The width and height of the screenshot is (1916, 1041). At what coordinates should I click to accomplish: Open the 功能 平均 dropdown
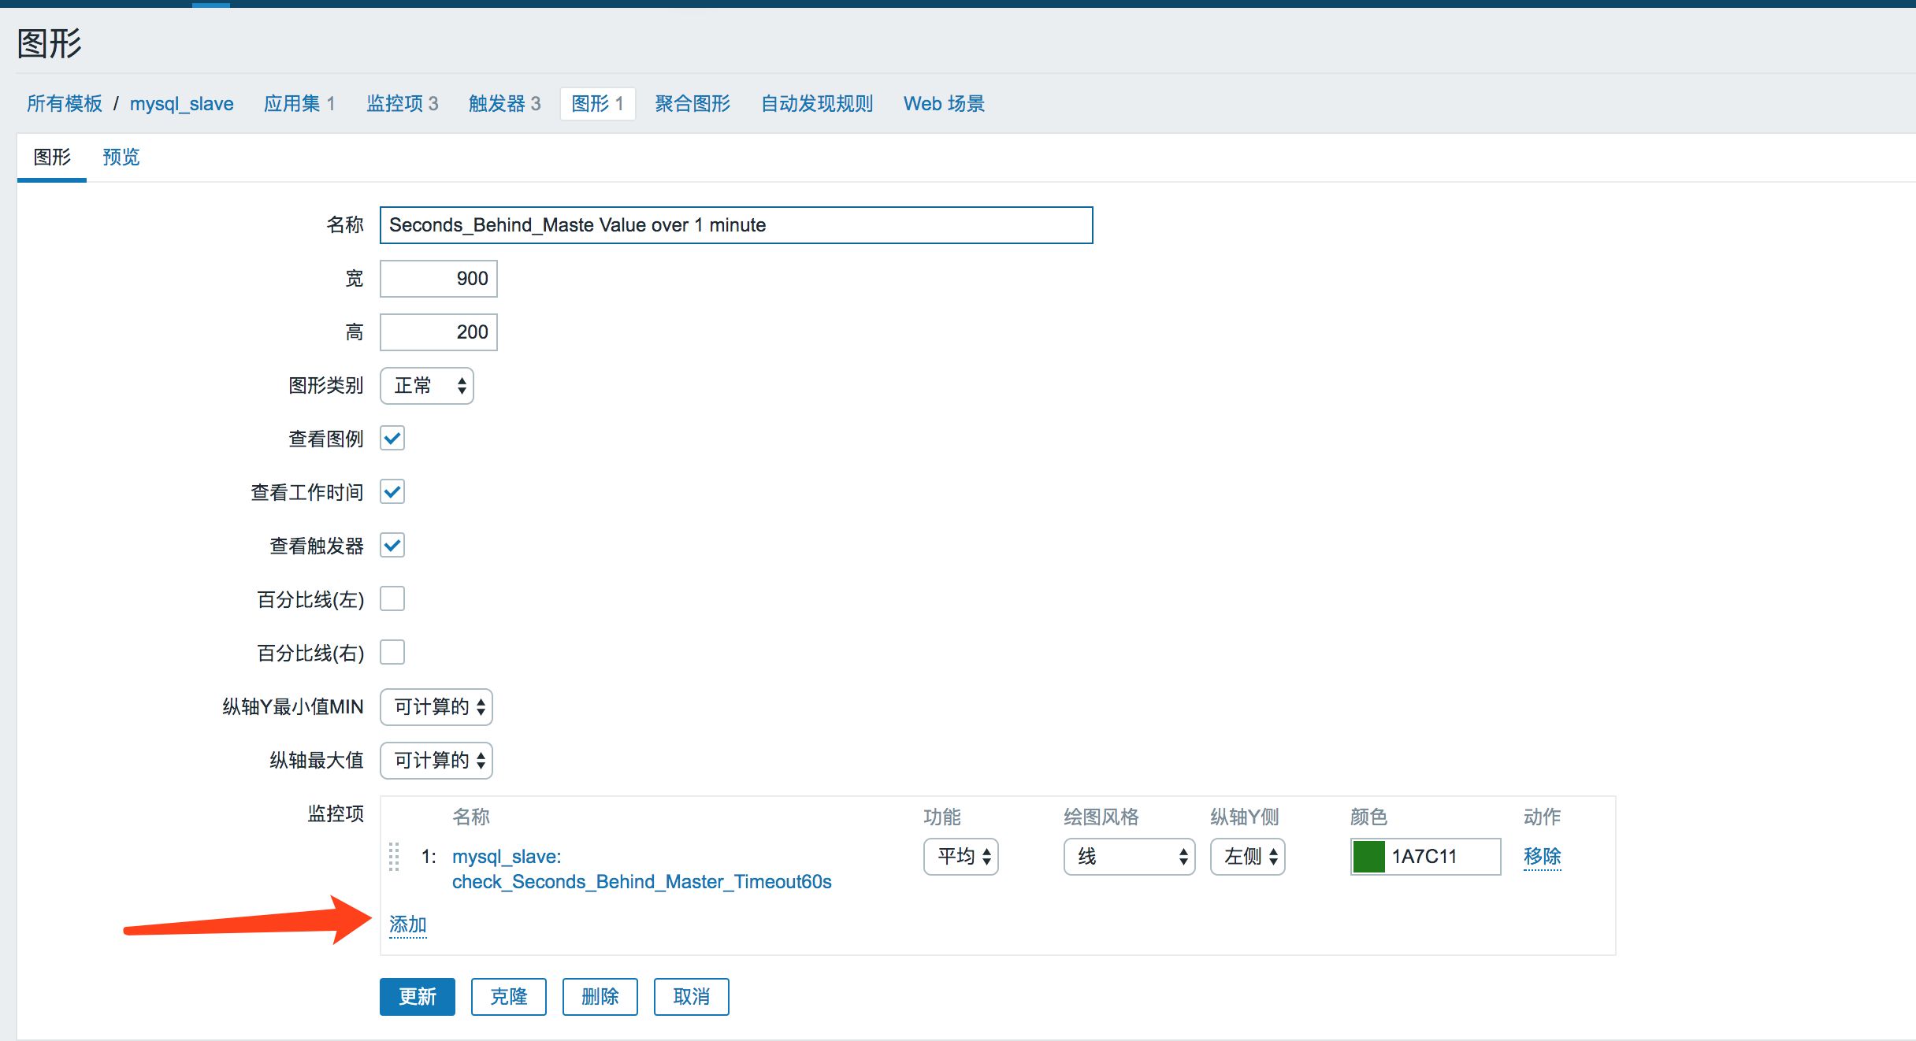point(961,857)
